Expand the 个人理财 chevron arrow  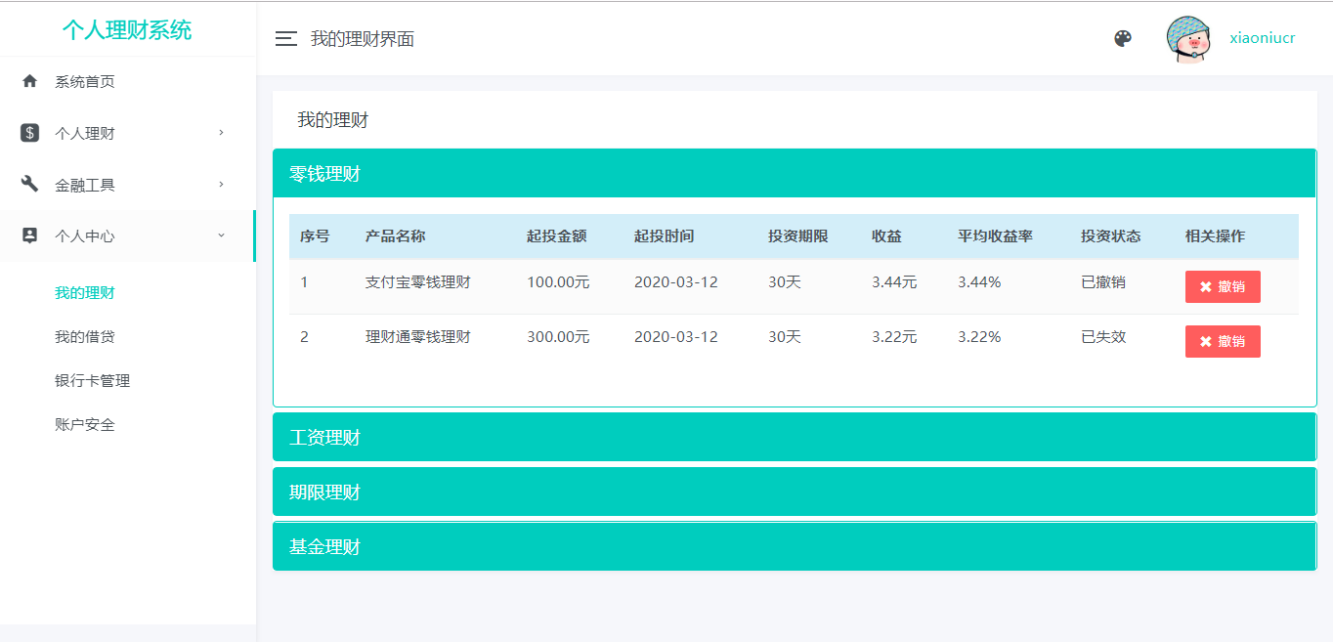click(x=222, y=133)
